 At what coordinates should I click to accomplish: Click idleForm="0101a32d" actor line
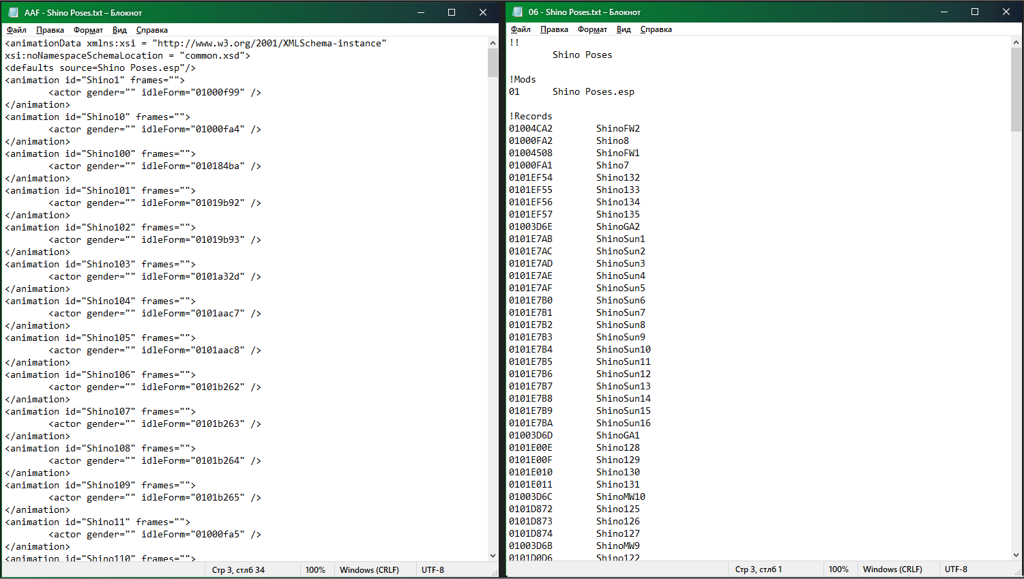[155, 276]
